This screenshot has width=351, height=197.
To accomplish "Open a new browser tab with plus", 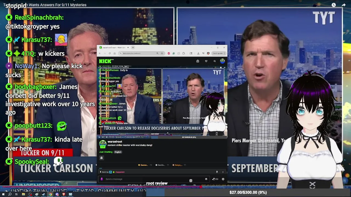I will click(x=133, y=48).
